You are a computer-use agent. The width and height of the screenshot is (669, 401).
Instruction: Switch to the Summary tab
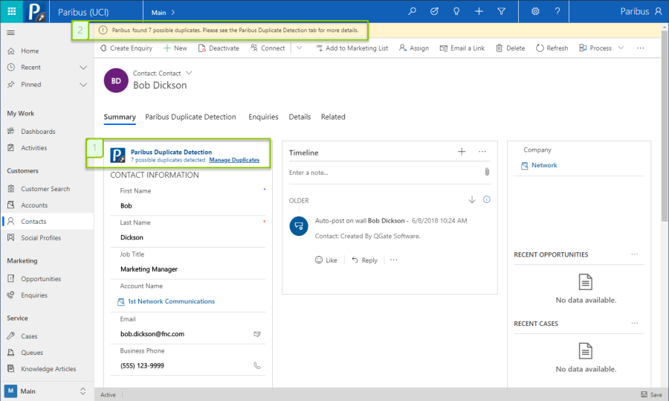pos(120,117)
